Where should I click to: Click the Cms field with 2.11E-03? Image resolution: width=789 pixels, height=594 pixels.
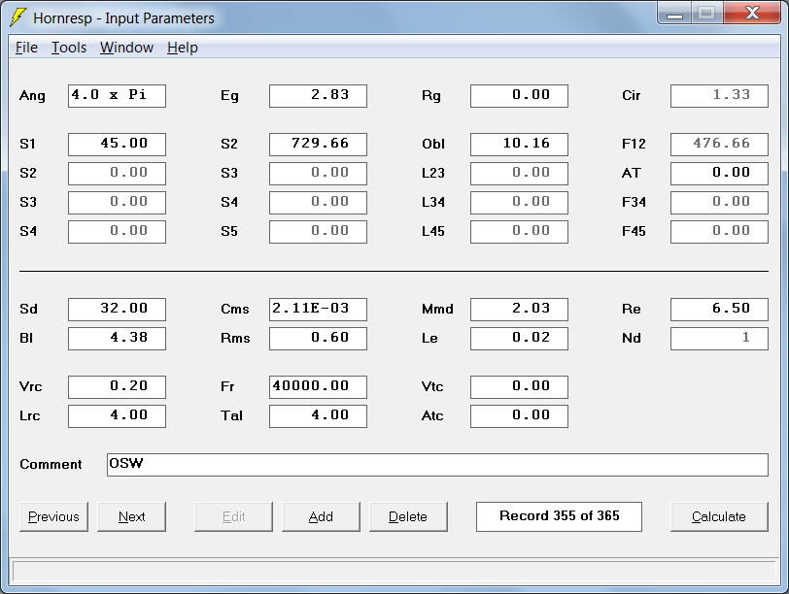point(318,309)
